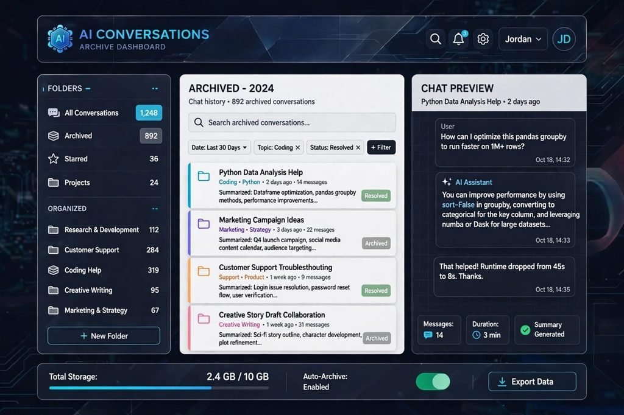Open Folders section options dots
Viewport: 624px width, 415px height.
pyautogui.click(x=155, y=89)
